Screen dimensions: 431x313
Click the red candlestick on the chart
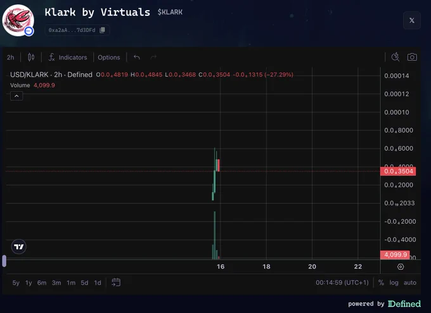pos(219,165)
